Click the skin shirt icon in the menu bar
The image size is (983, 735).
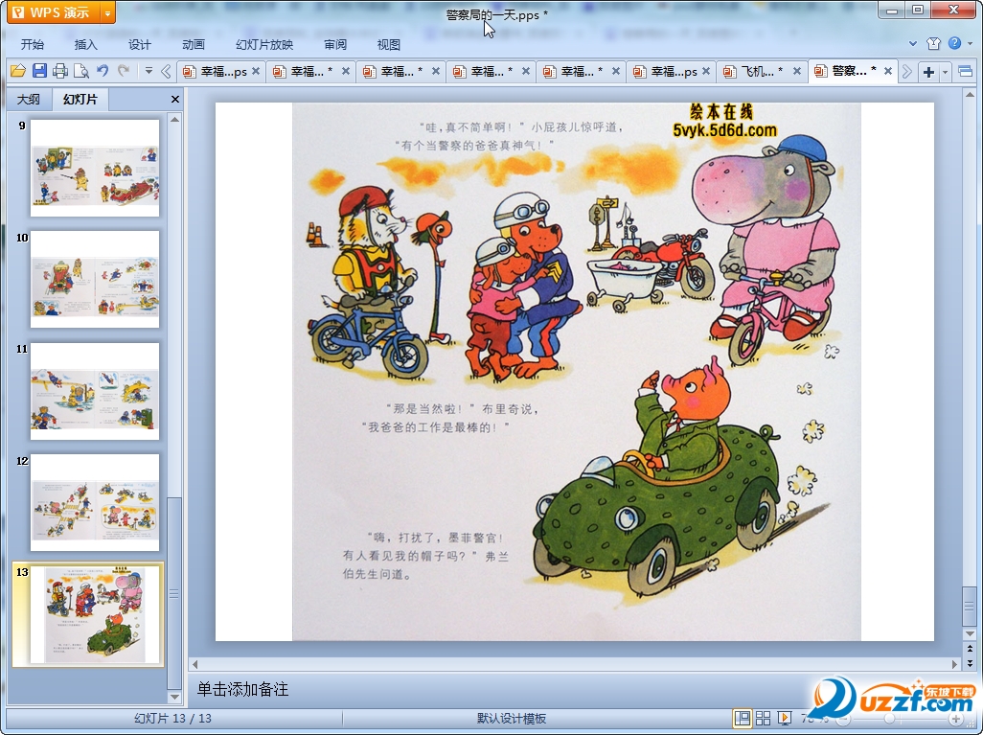pyautogui.click(x=933, y=43)
